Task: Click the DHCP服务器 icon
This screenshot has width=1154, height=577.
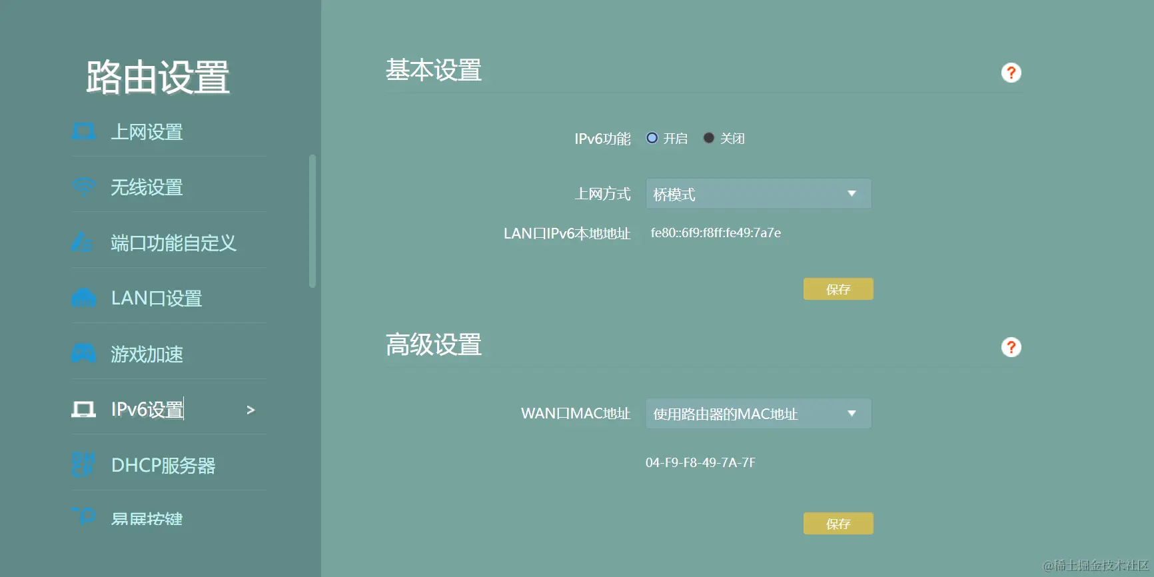Action: point(83,464)
